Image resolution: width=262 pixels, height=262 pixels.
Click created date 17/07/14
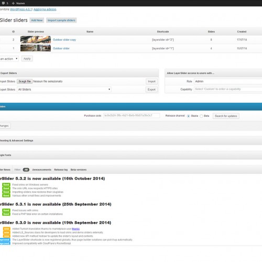(242, 40)
